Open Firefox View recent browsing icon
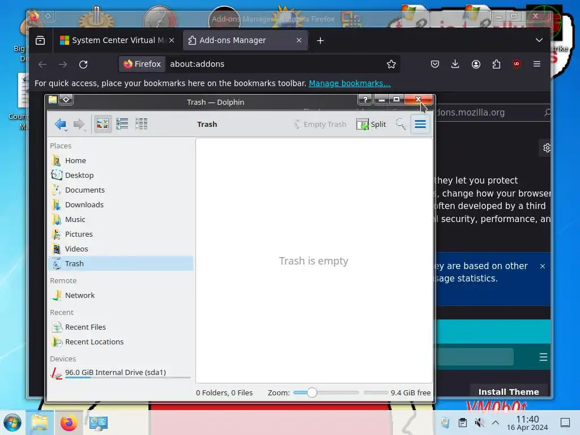Viewport: 580px width, 435px height. point(40,40)
